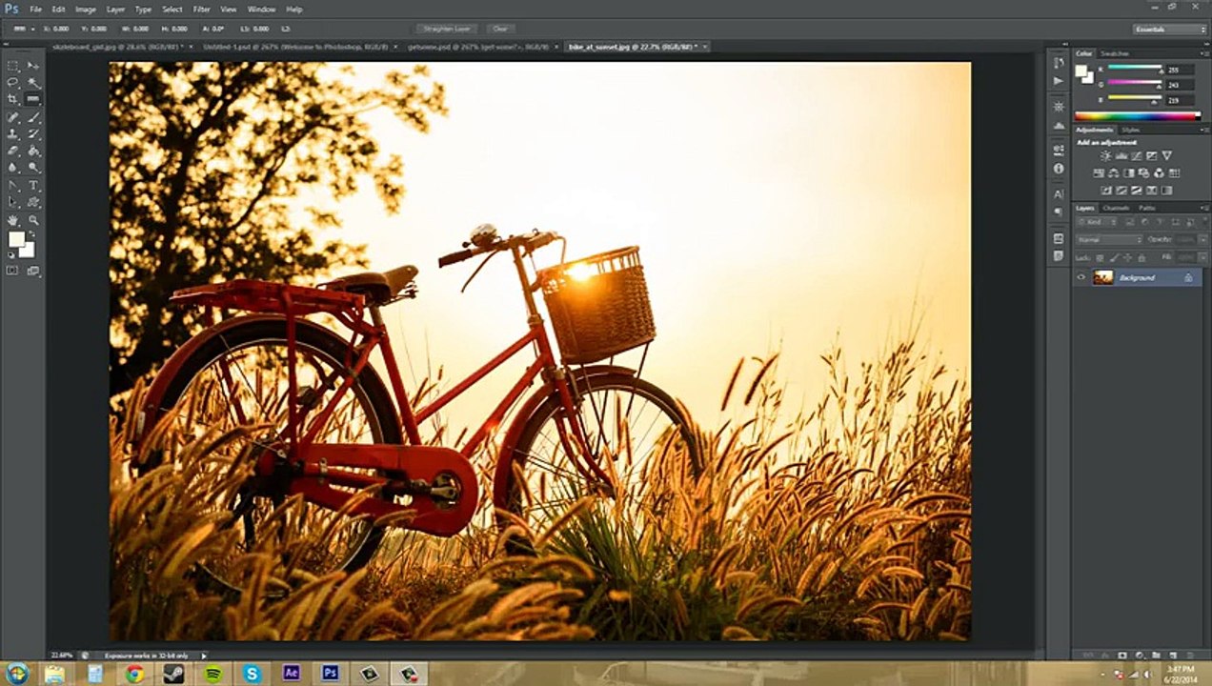The width and height of the screenshot is (1212, 686).
Task: Add a Levels adjustment
Action: tap(1121, 155)
